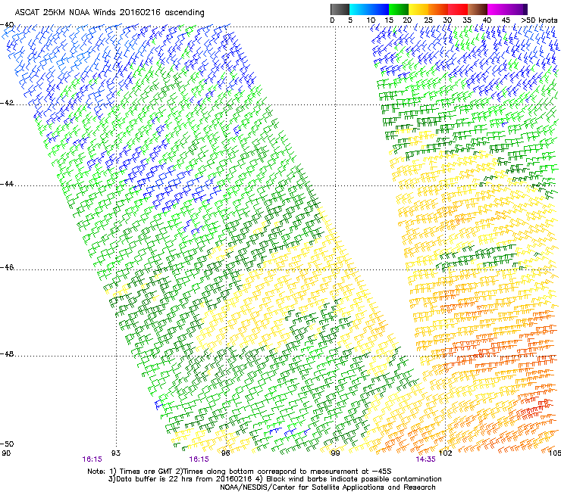This screenshot has height=492, width=561.
Task: Click the latitude label -44
Action: 7,184
